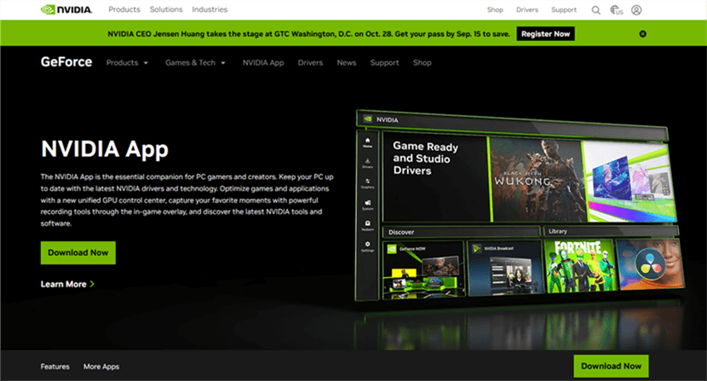
Task: Open the search magnifier icon
Action: click(x=595, y=10)
